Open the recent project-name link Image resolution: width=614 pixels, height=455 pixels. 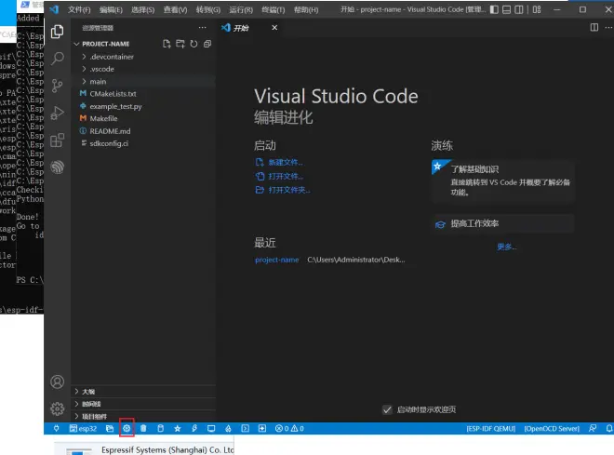(277, 260)
